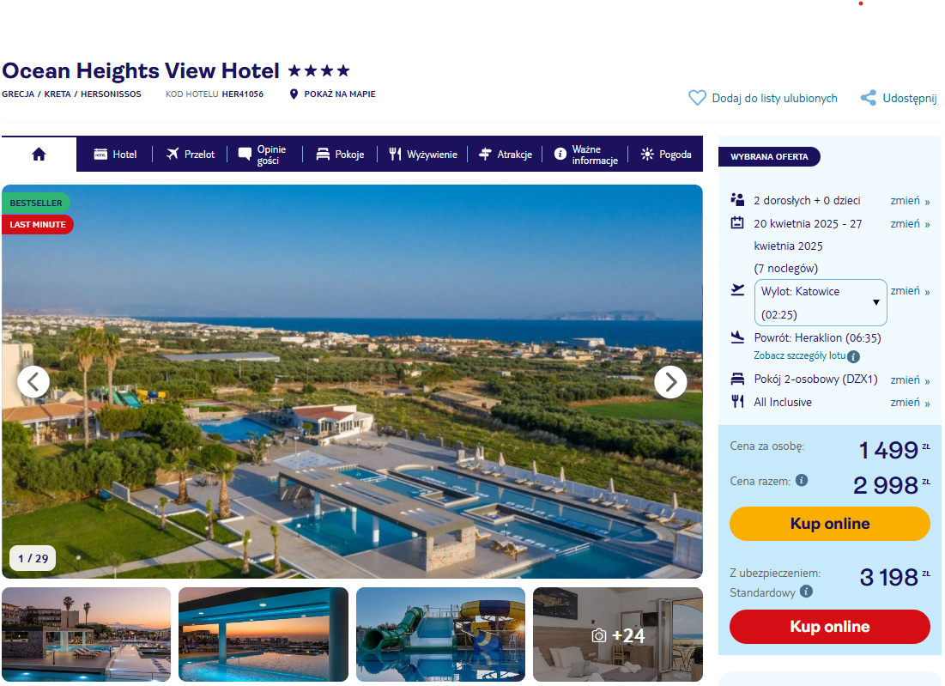Change the All Inclusive meal option
Image resolution: width=945 pixels, height=686 pixels.
(x=910, y=402)
